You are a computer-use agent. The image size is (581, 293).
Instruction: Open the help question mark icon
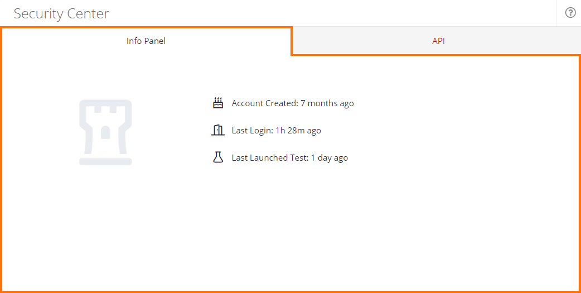click(570, 13)
